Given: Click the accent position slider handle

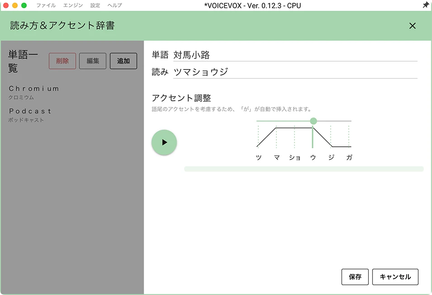Looking at the screenshot, I should (313, 121).
